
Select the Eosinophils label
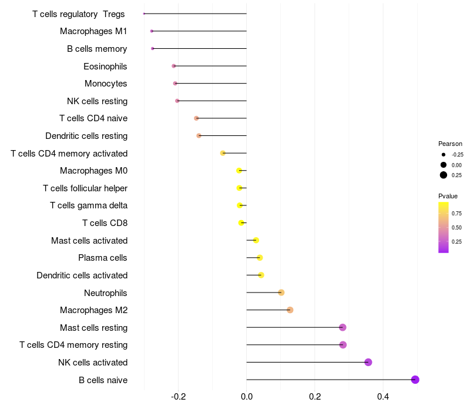[x=105, y=67]
